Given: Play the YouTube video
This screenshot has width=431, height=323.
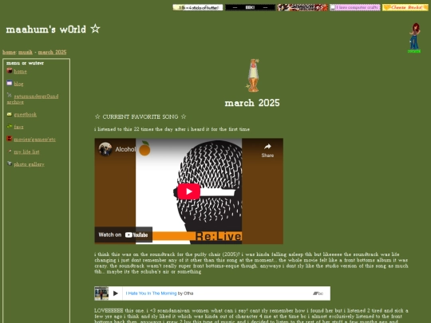Looking at the screenshot, I should click(x=188, y=191).
